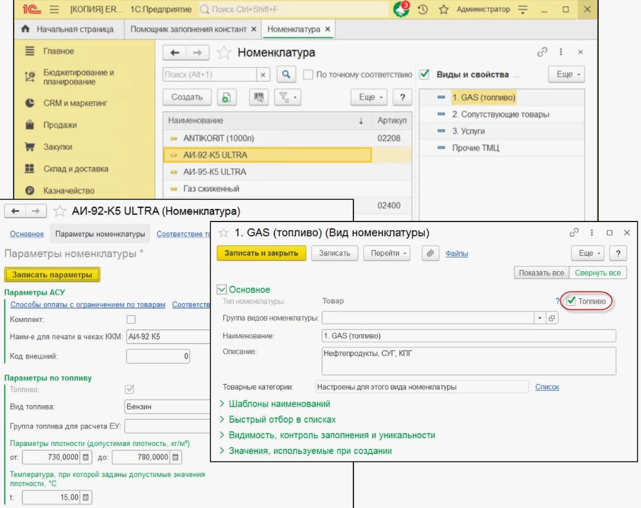The image size is (641, 508).
Task: Switch to Помощник заполнения констант tab
Action: tap(188, 29)
